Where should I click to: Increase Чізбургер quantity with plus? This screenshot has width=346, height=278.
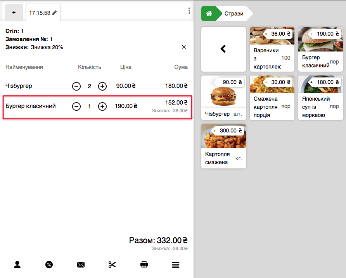[102, 86]
